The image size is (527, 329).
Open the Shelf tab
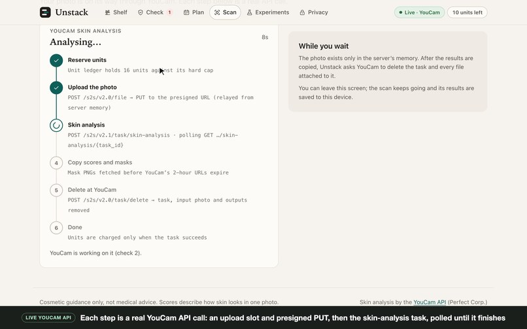(x=116, y=12)
